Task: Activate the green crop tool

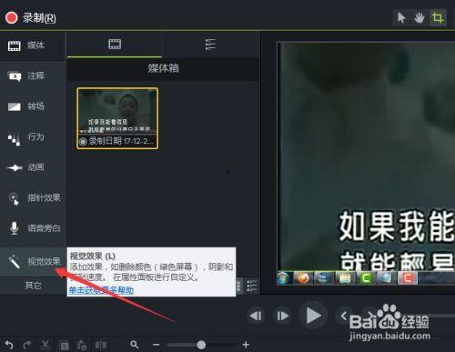Action: point(438,17)
